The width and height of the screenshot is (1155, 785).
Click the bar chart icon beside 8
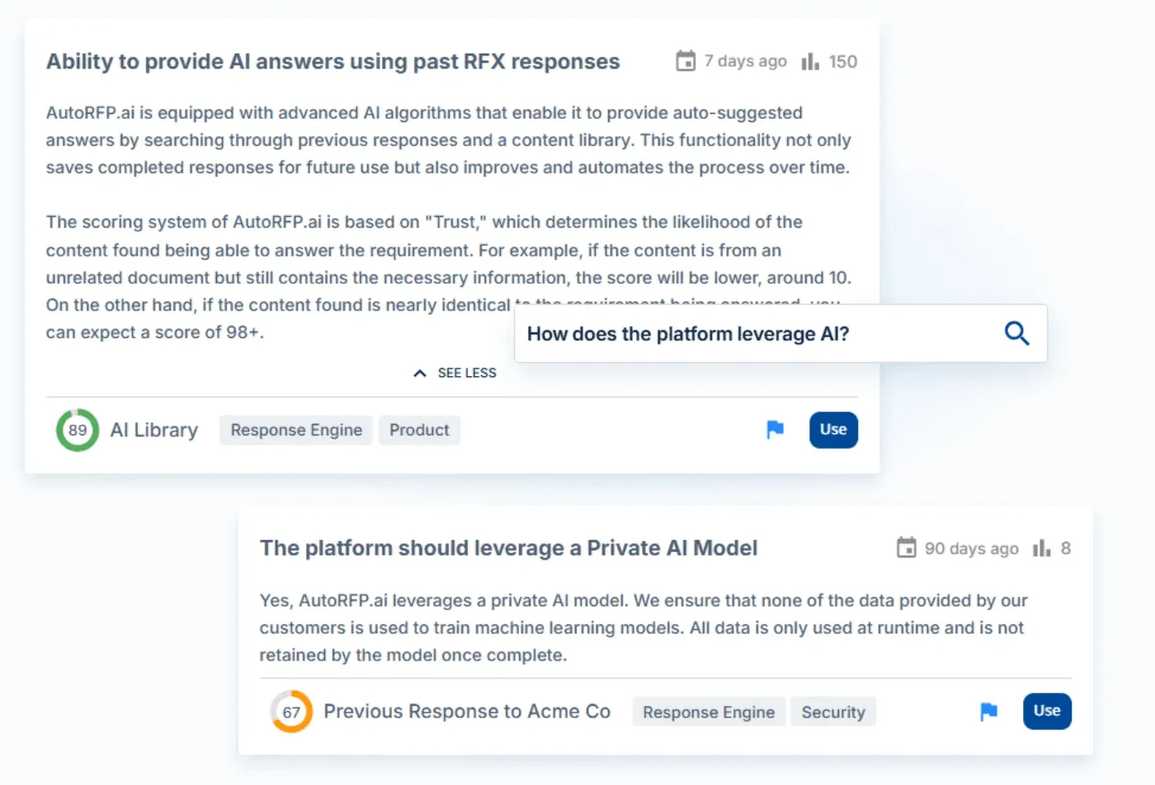pos(1042,548)
